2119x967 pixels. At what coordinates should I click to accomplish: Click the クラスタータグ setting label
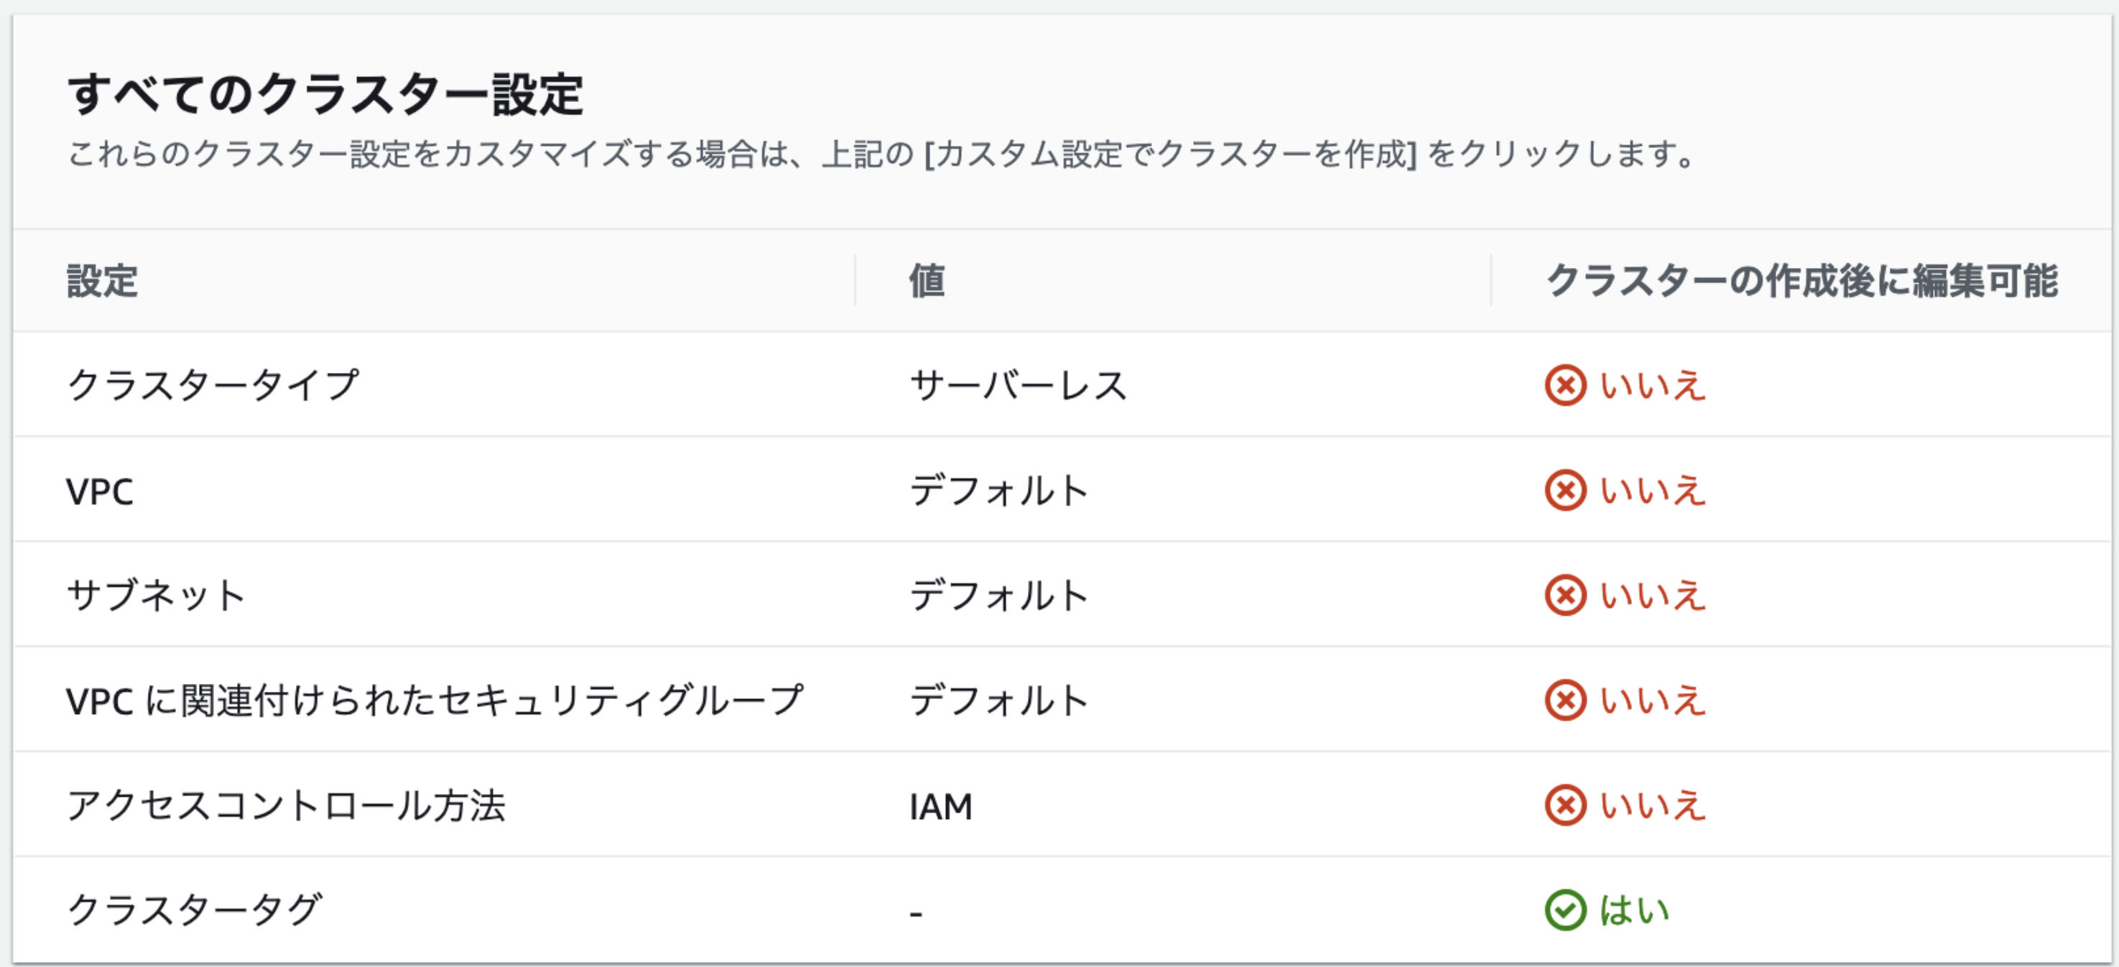[x=194, y=910]
